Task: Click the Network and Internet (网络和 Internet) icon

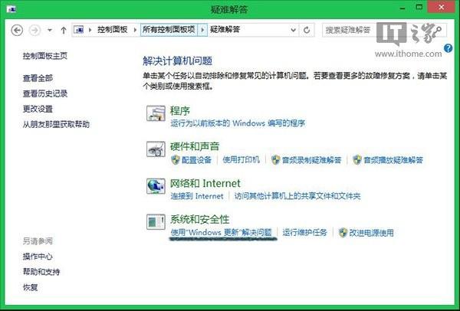Action: click(x=156, y=187)
